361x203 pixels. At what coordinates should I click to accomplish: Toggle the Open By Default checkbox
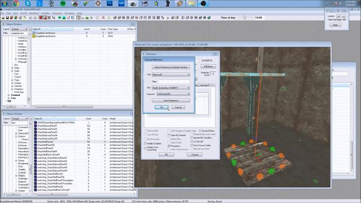coord(169,135)
